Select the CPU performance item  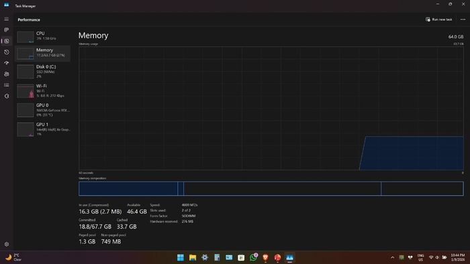coord(43,36)
